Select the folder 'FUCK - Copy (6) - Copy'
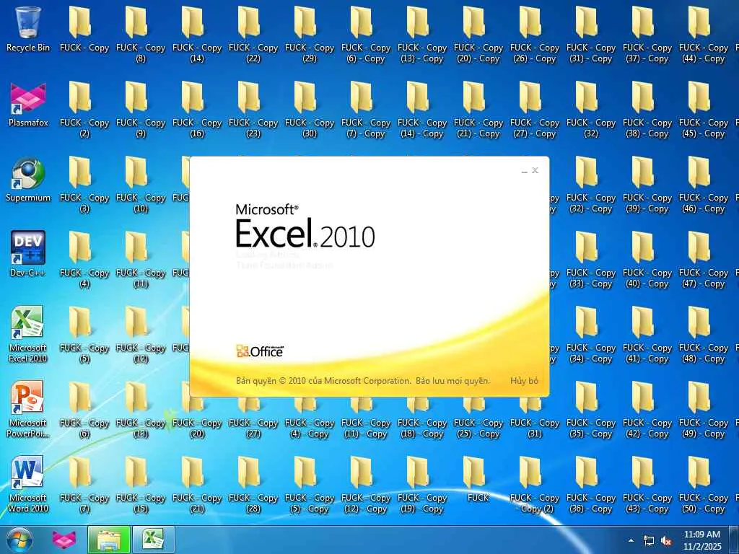This screenshot has height=554, width=739. pyautogui.click(x=366, y=34)
